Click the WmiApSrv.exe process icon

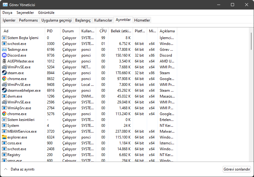[x=4, y=108]
